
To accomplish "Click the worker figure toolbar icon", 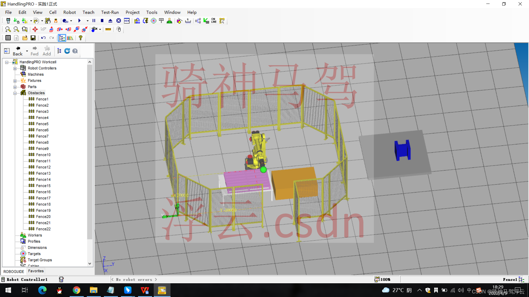I will pos(169,21).
